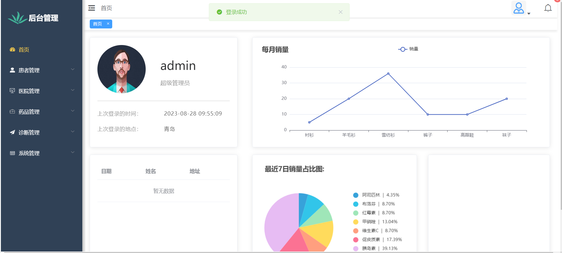Expand 医院管理 submenu chevron
The image size is (562, 253).
(73, 90)
